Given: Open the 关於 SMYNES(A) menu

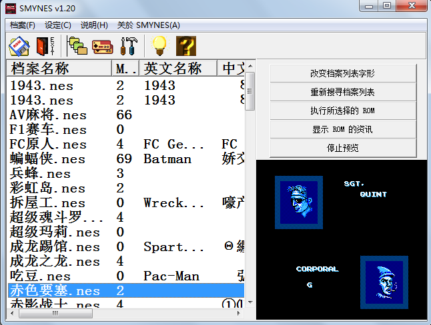Looking at the screenshot, I should (148, 25).
